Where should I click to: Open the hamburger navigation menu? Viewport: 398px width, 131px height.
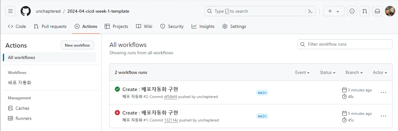point(10,11)
